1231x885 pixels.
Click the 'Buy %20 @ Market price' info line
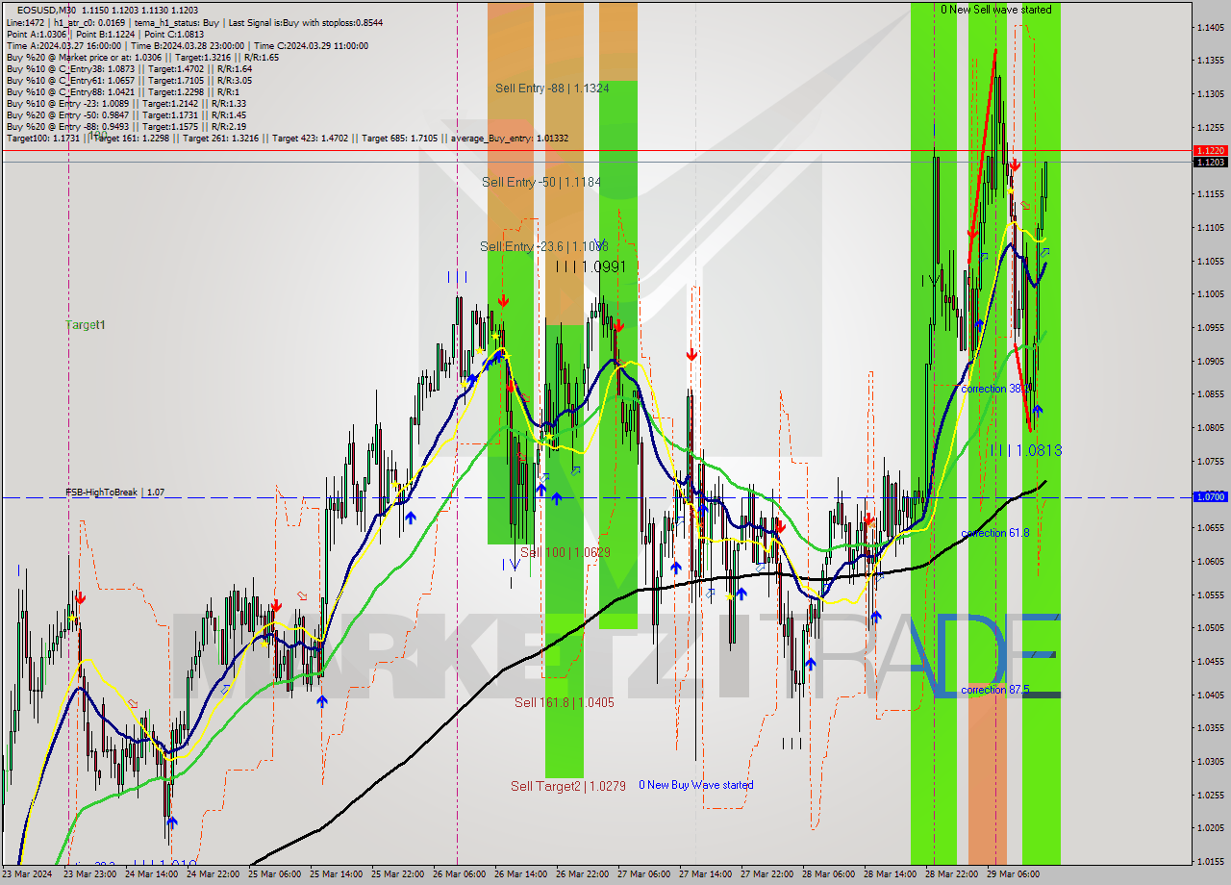click(x=142, y=57)
